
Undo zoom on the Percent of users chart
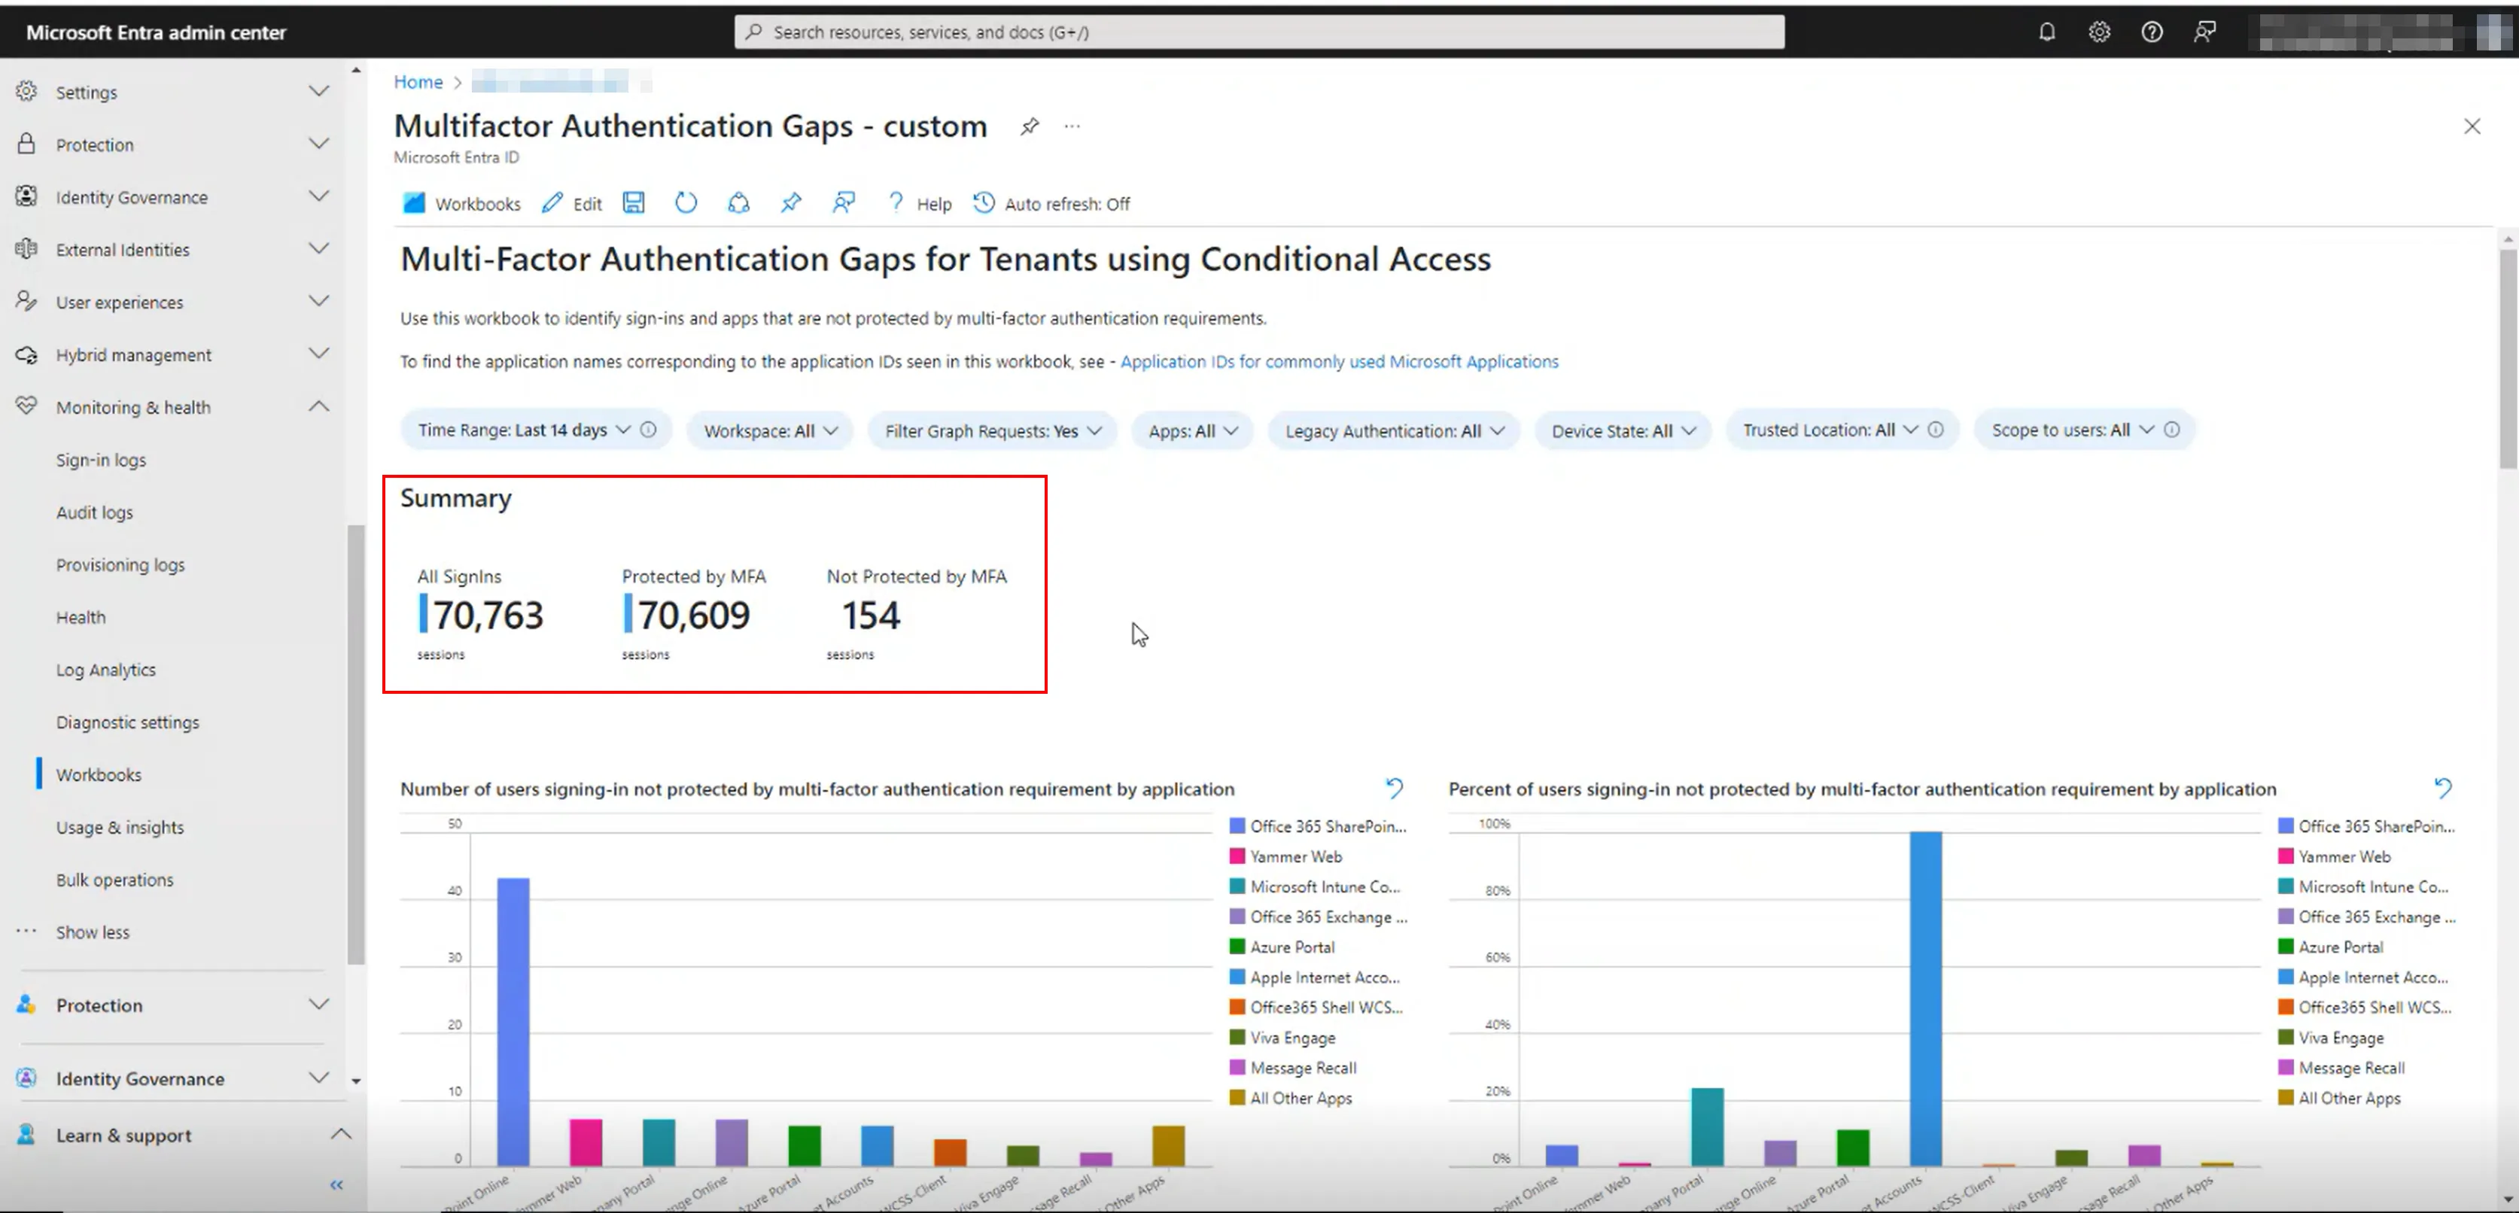pyautogui.click(x=2443, y=788)
